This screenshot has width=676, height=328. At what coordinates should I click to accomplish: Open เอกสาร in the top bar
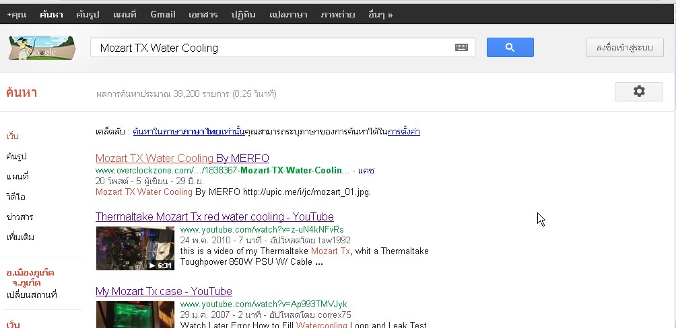(203, 15)
